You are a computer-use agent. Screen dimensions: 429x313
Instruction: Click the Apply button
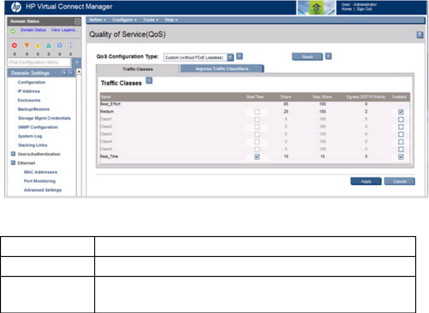[366, 181]
